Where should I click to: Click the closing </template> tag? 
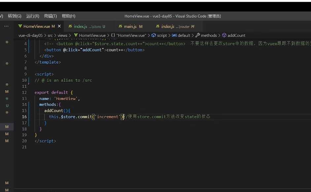point(48,62)
